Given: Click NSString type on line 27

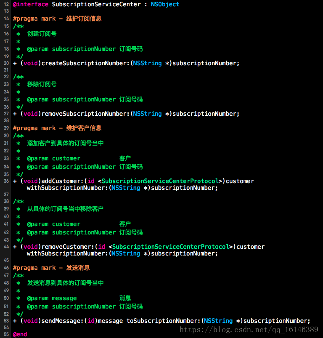Looking at the screenshot, I should 147,114.
